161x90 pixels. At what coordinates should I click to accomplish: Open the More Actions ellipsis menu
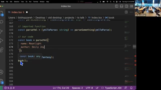[131, 12]
